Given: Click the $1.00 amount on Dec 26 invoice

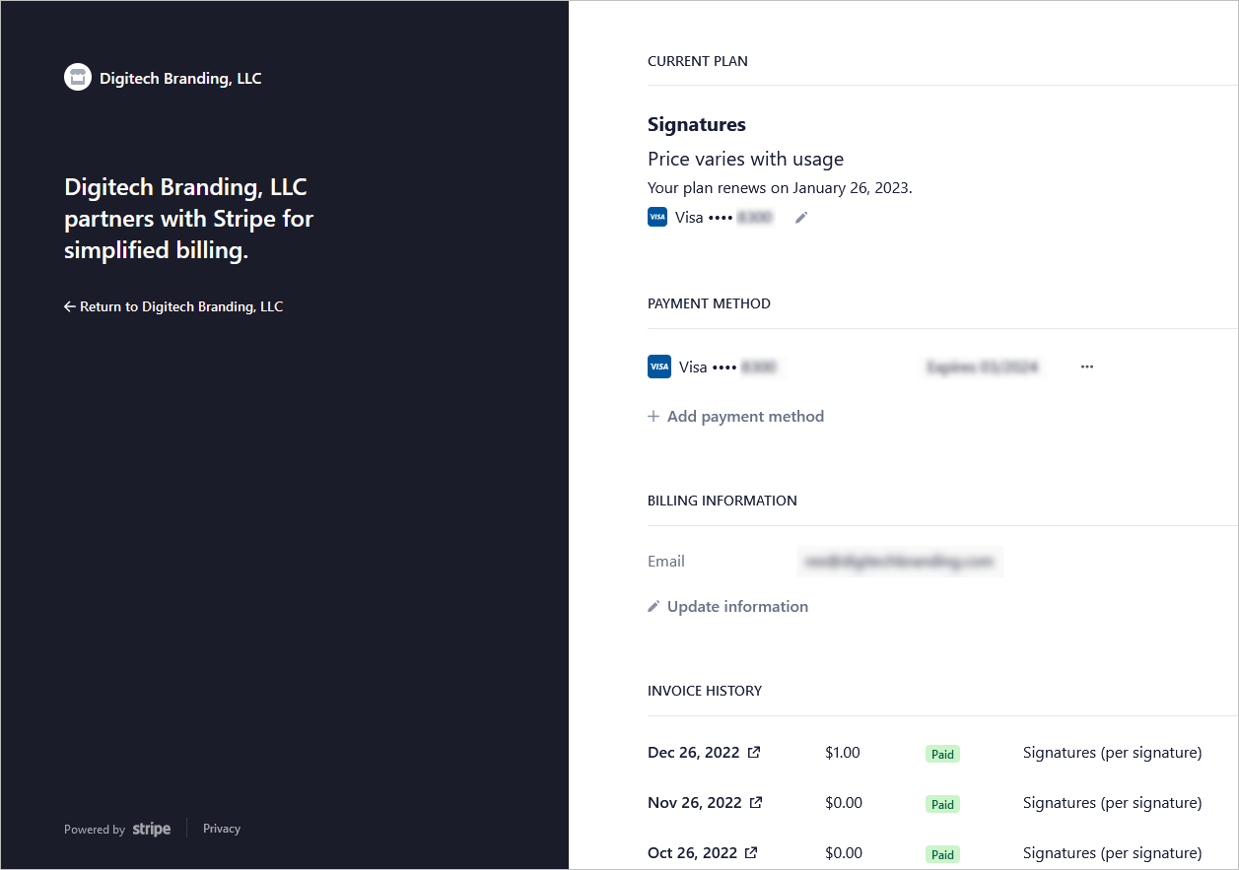Looking at the screenshot, I should pos(843,753).
